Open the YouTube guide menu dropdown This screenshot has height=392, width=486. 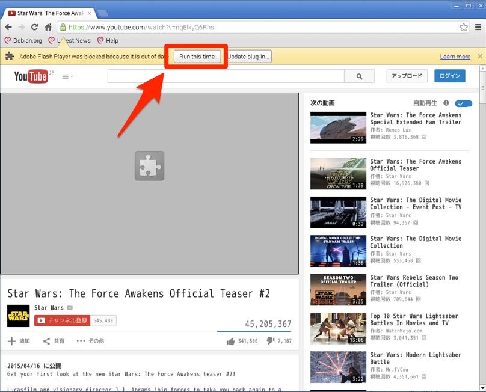coord(67,76)
